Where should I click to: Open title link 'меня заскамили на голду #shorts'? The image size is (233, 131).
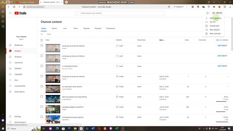[x=74, y=97]
